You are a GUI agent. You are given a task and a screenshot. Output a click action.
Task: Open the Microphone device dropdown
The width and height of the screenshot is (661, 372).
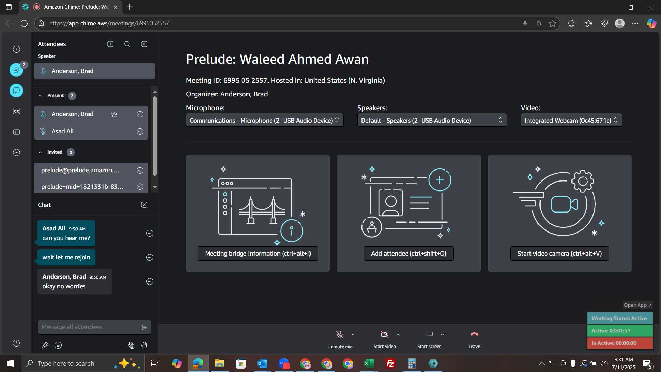click(x=264, y=120)
